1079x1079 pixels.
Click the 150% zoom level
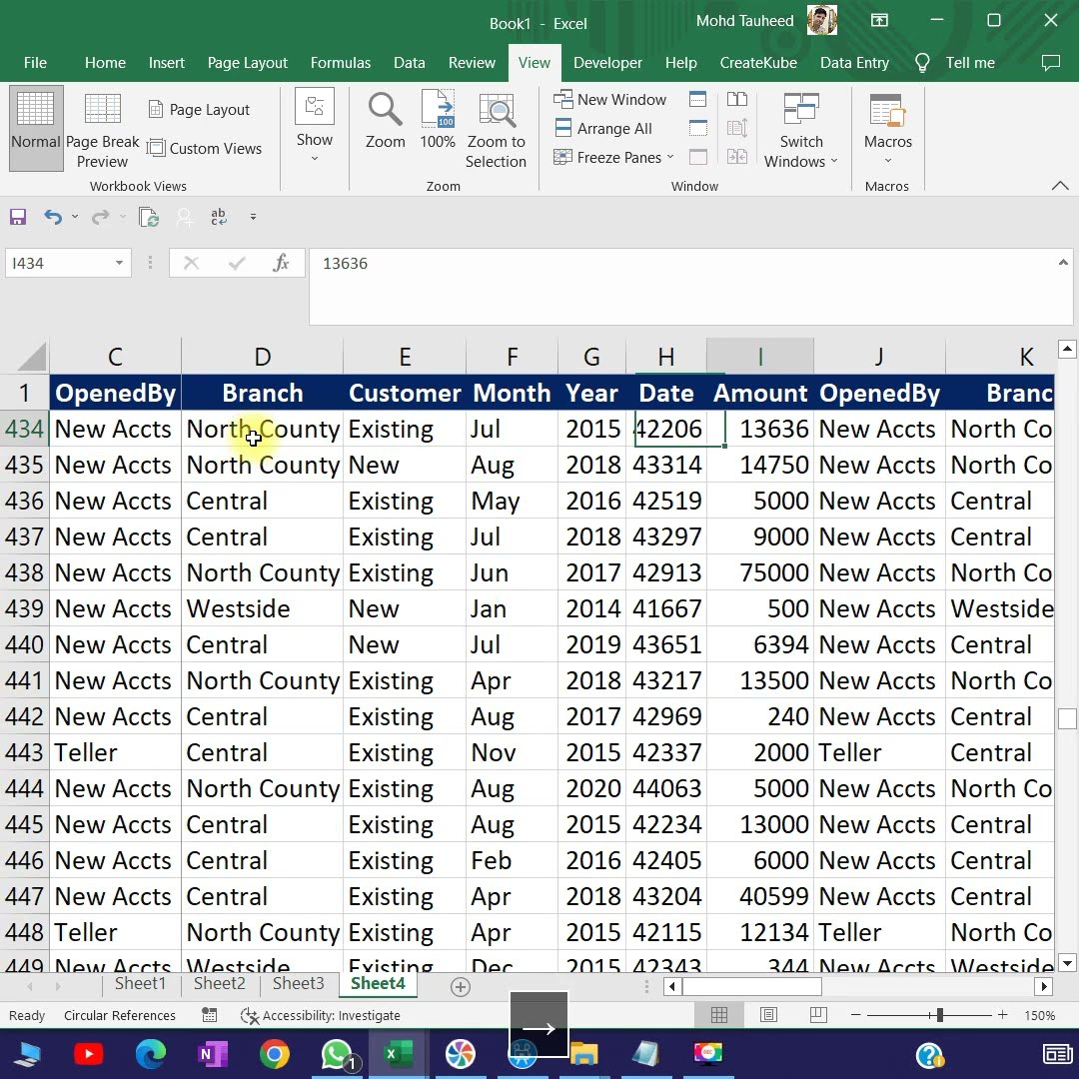tap(1039, 1016)
